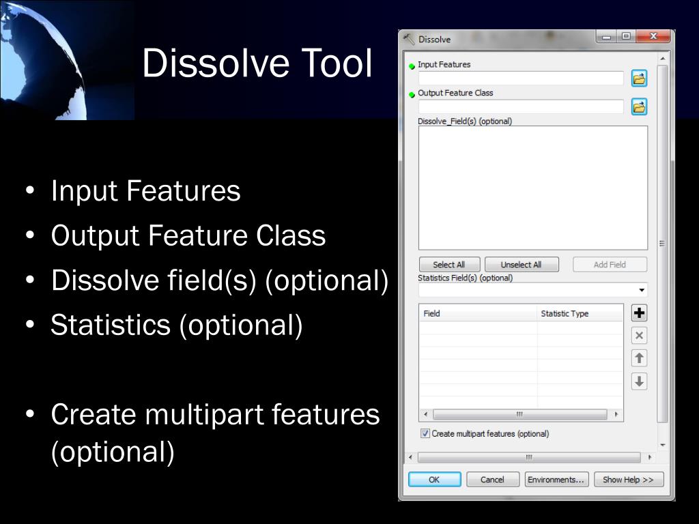Move statistics row up arrow icon
This screenshot has width=699, height=524.
click(x=639, y=358)
